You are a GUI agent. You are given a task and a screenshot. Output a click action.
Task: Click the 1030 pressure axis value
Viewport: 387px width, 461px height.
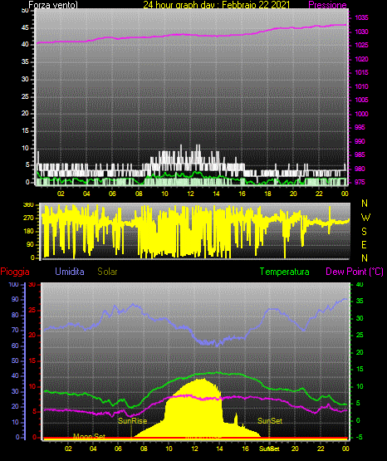[361, 32]
